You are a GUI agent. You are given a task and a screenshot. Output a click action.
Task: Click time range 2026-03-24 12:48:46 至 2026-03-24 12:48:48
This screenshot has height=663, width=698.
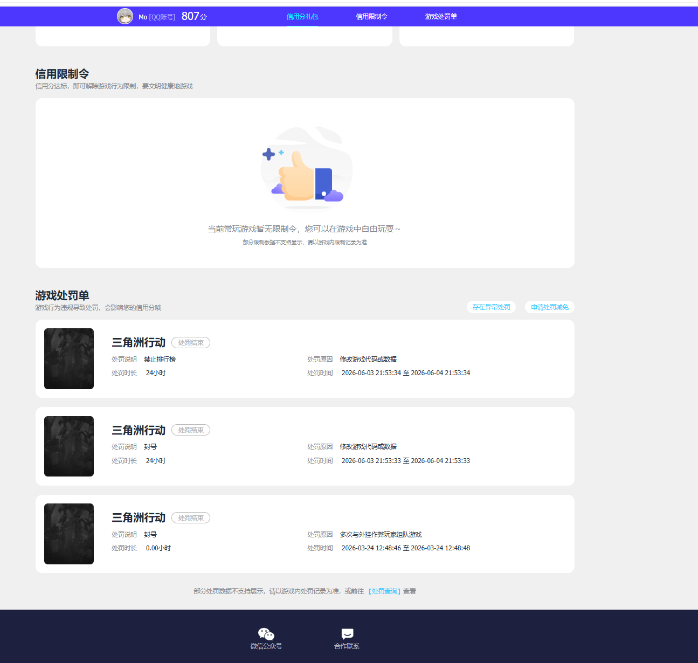pos(406,548)
